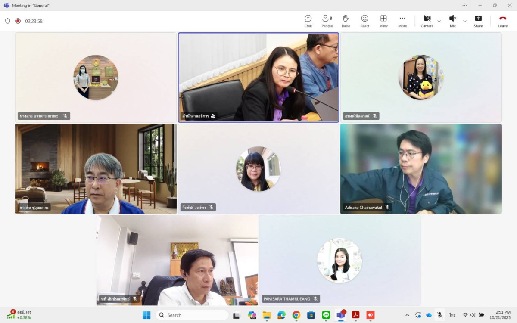517x323 pixels.
Task: Turn on the Camera
Action: (x=427, y=21)
